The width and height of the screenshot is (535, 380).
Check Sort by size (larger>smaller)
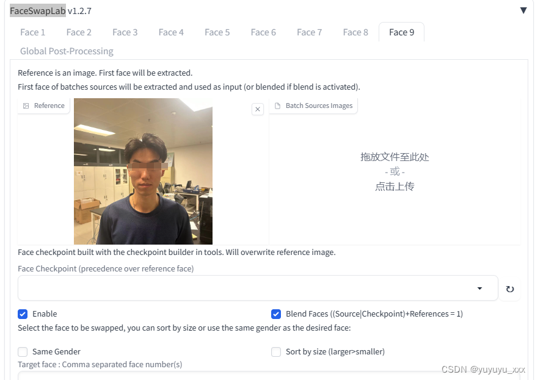pos(276,352)
